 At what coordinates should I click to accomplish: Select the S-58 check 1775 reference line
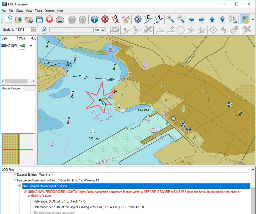coord(60,201)
